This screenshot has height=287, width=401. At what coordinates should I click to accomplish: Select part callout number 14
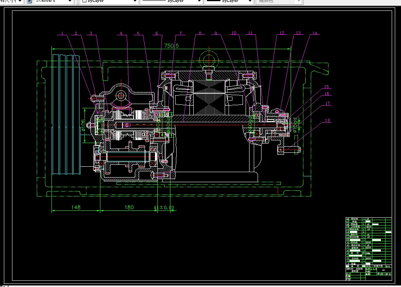315,34
